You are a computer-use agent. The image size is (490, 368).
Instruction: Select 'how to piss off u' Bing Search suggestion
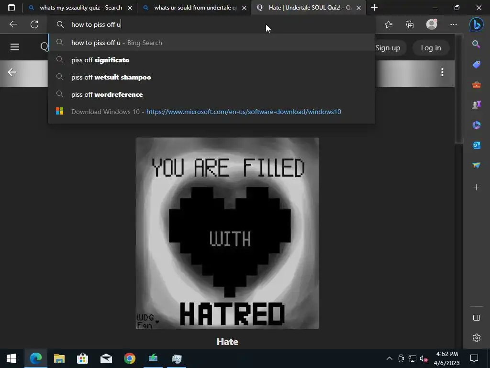[x=212, y=43]
